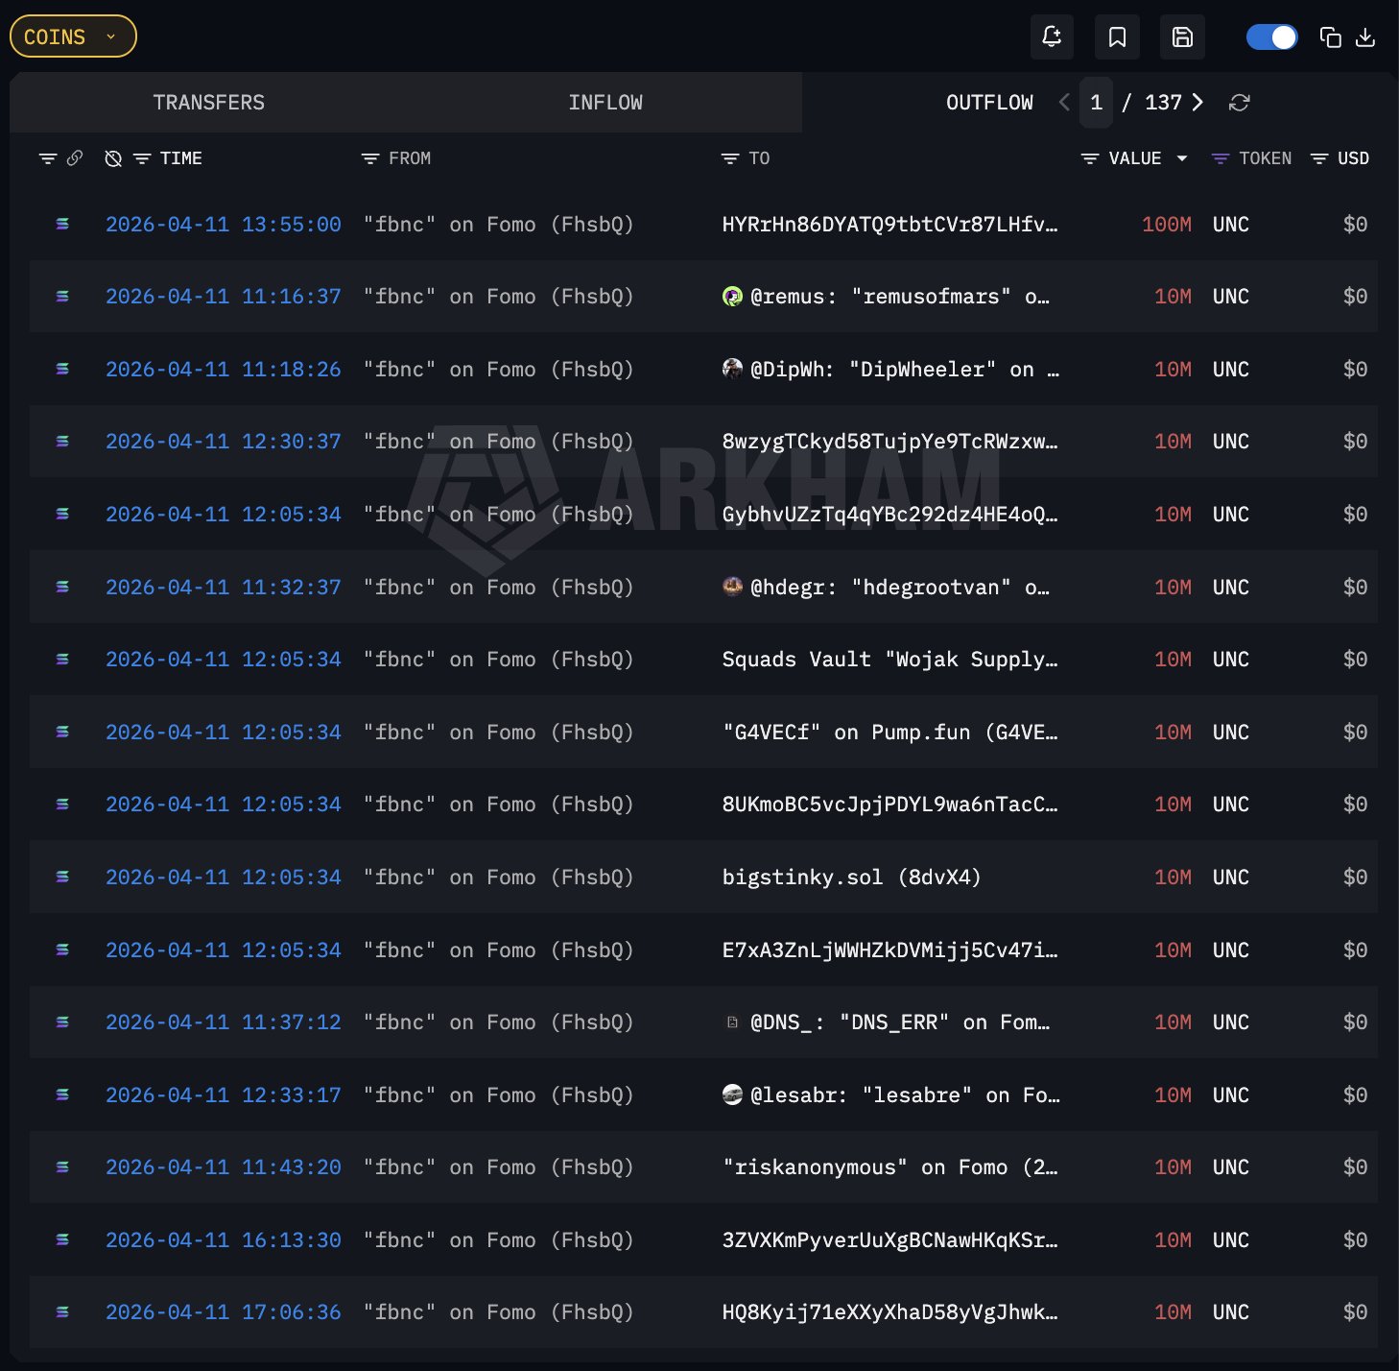
Task: Open bigstinky.sol recipient address
Action: pos(851,878)
